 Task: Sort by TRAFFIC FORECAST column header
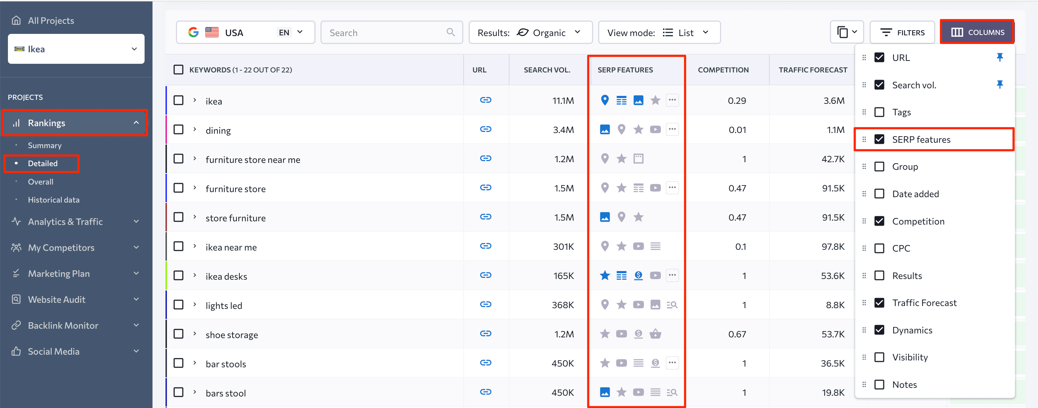pos(813,70)
